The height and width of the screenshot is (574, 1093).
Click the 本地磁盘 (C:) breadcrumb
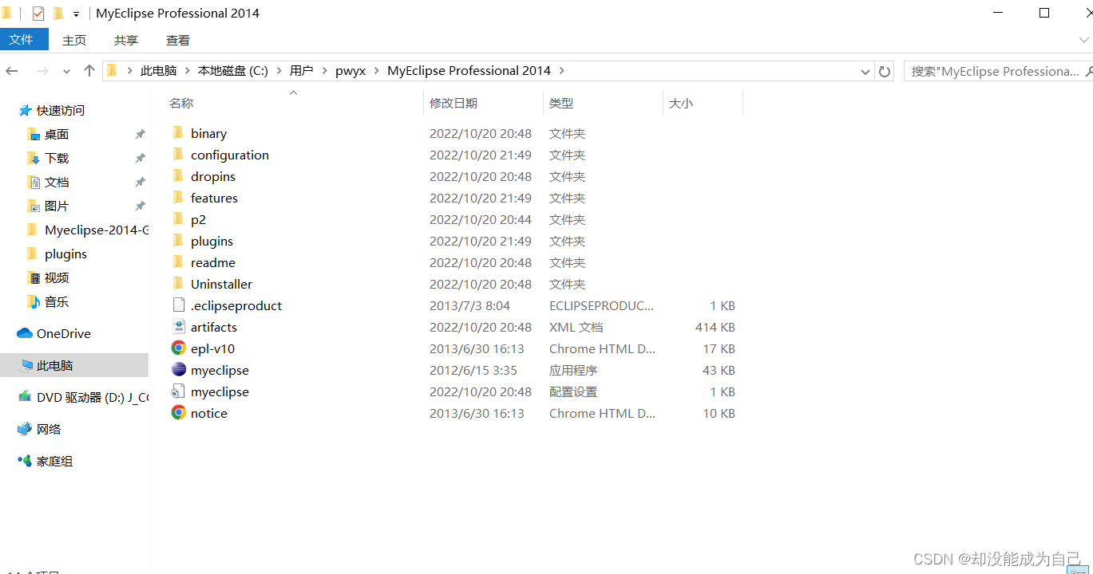[233, 71]
